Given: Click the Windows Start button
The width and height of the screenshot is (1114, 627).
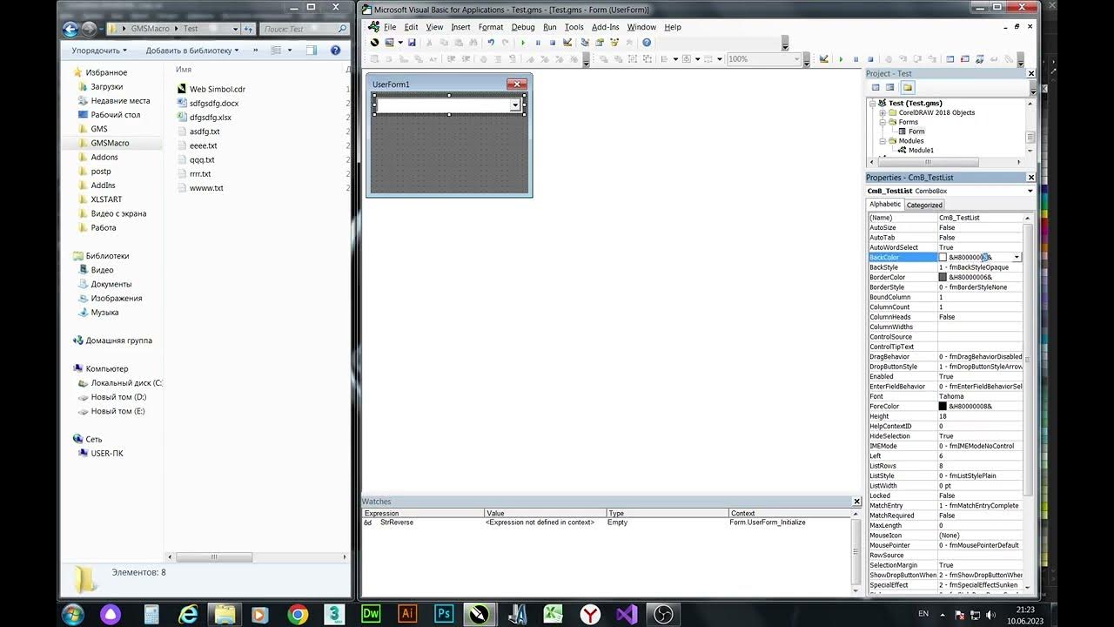Looking at the screenshot, I should (x=73, y=614).
